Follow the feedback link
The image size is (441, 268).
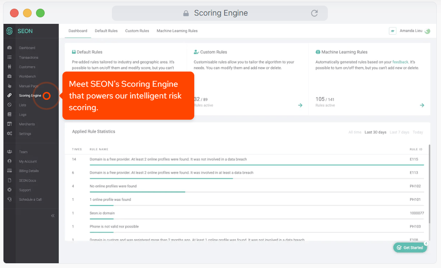tap(400, 62)
